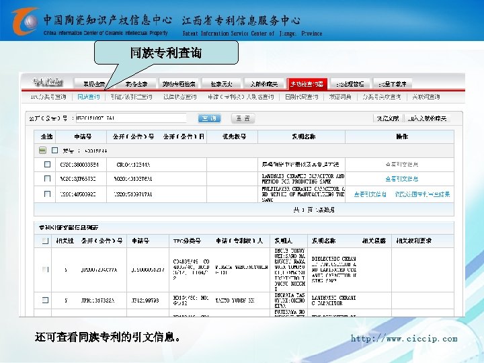Viewport: 484px width, 363px height.
Task: Check the TAIYO YUDEN citation row checkbox
Action: [45, 300]
